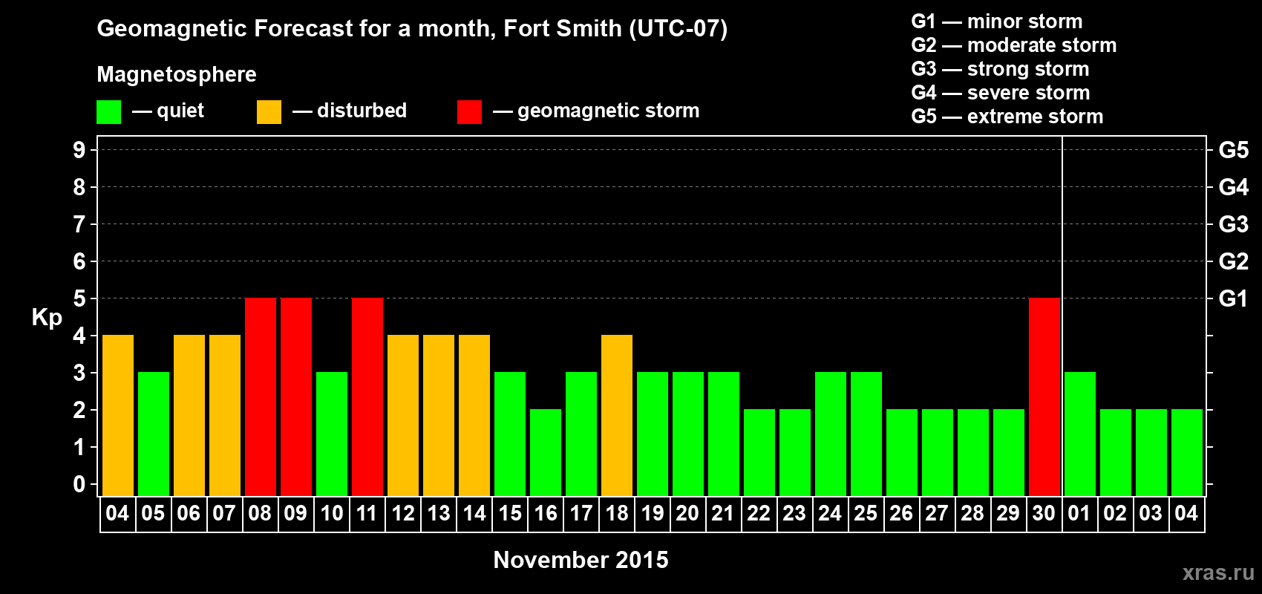Image resolution: width=1262 pixels, height=594 pixels.
Task: Click the green bar for day 16
Action: coord(546,452)
